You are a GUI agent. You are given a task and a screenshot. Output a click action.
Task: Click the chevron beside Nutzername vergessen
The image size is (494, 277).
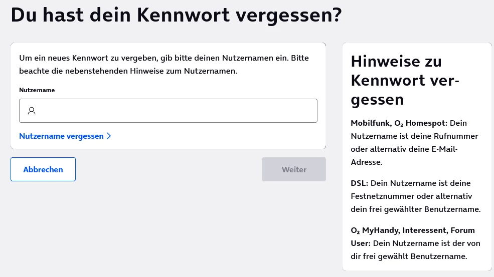point(109,136)
